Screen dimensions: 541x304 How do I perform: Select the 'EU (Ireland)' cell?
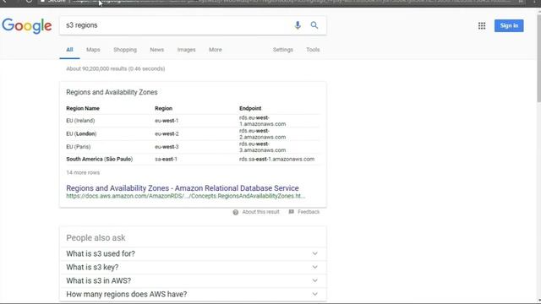click(x=80, y=121)
